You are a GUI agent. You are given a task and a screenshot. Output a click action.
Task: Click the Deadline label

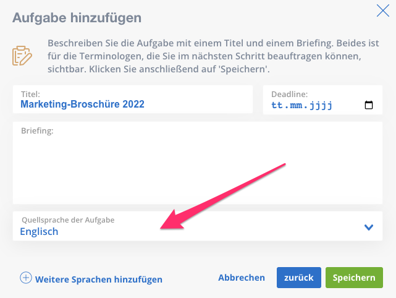tap(289, 94)
